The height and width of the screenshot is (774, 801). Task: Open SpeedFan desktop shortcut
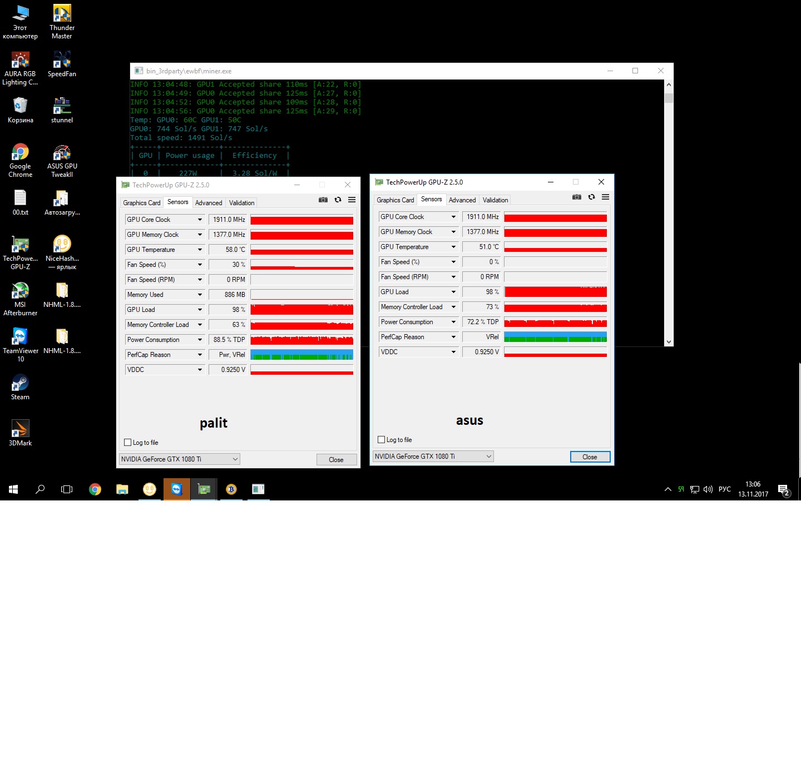point(62,64)
